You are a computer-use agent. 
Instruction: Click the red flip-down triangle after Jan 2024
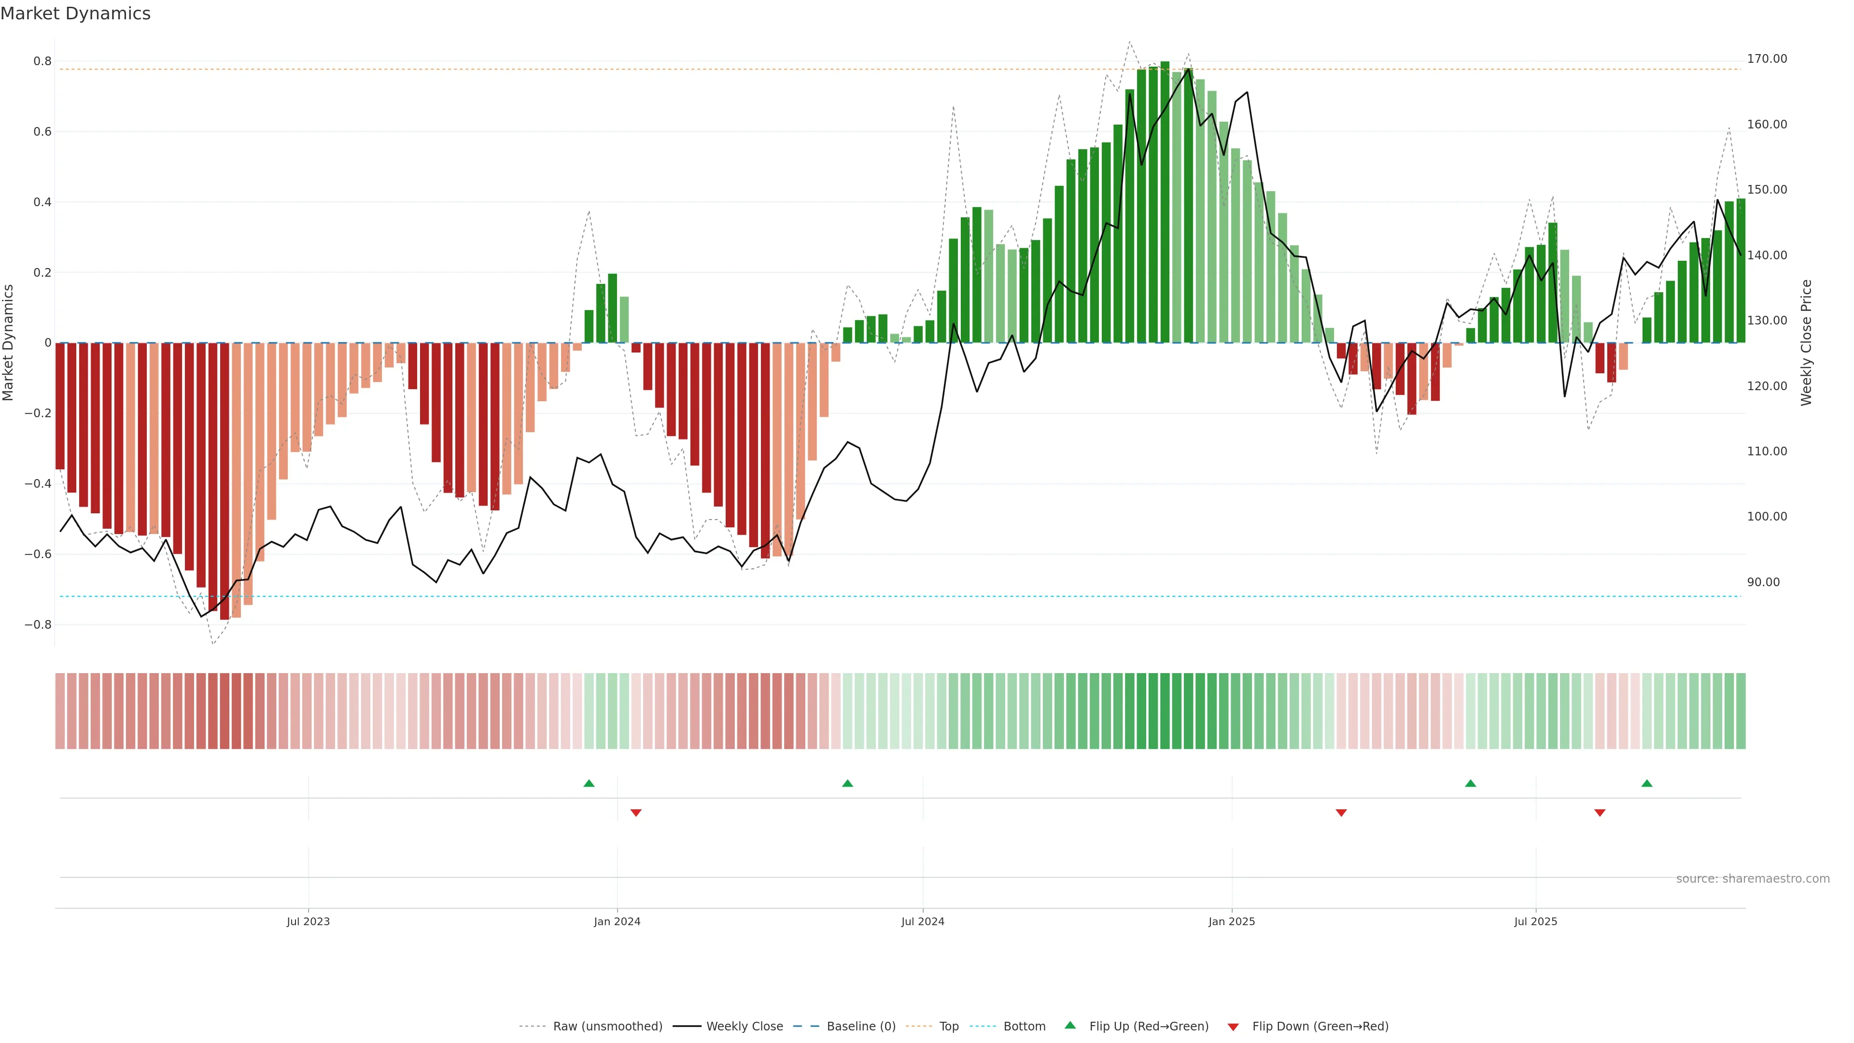point(635,813)
